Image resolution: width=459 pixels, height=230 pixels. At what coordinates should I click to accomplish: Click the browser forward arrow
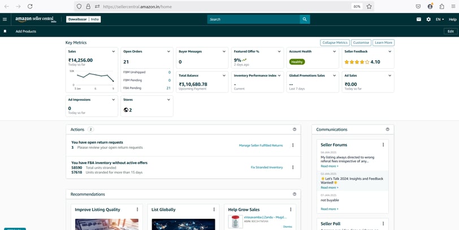click(18, 6)
